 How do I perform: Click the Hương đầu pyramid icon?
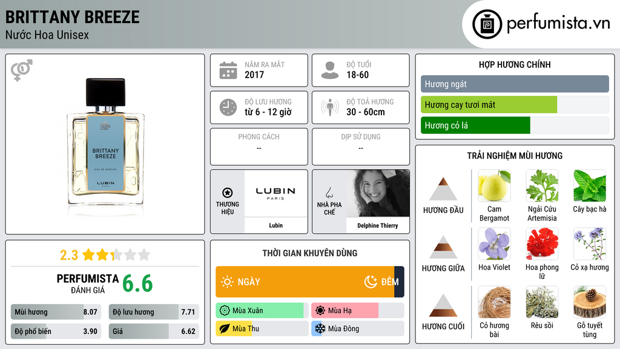(x=443, y=189)
